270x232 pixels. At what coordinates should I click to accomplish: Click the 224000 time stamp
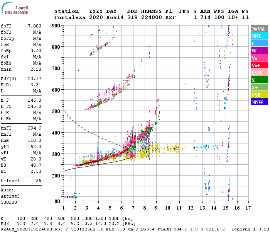tap(151, 17)
